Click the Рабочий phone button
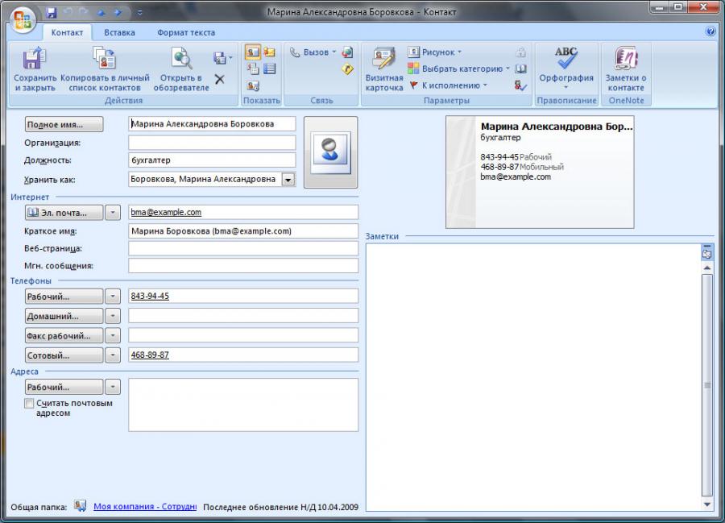 click(x=64, y=297)
